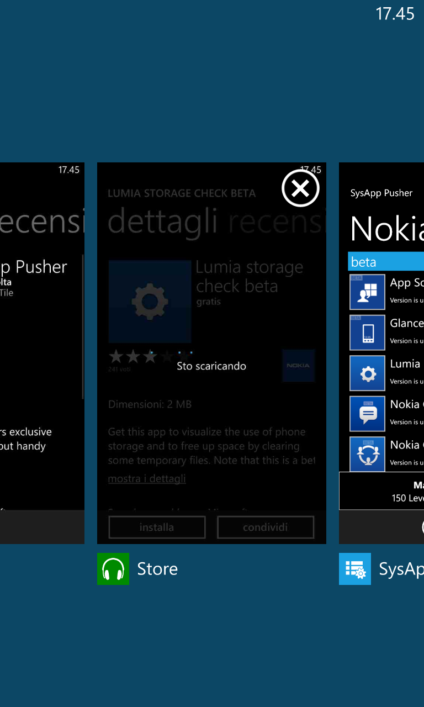The width and height of the screenshot is (424, 707).
Task: Tap the app description paragraph
Action: point(211,446)
